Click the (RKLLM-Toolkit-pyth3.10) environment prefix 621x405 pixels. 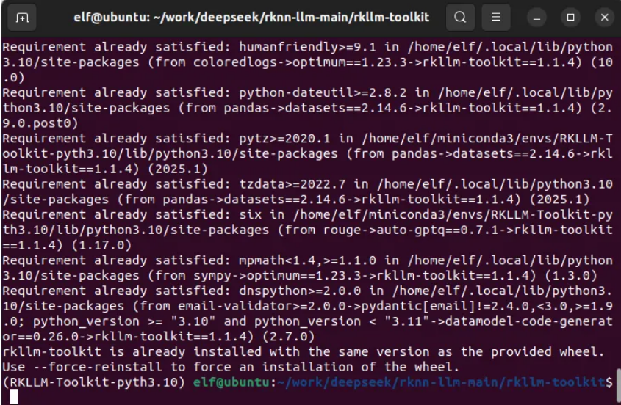pos(95,382)
